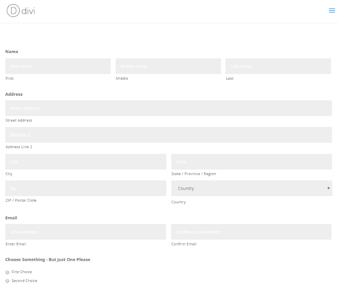Click the Confirm Email Address field
338x285 pixels.
[251, 232]
